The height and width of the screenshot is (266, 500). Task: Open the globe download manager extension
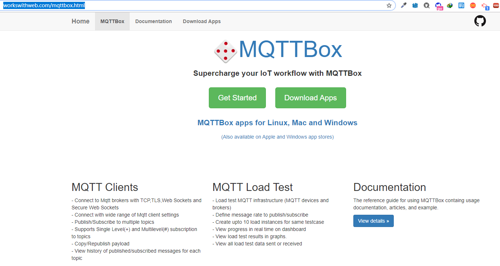coord(450,5)
